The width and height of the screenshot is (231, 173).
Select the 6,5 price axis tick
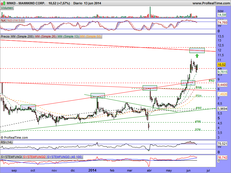point(220,104)
